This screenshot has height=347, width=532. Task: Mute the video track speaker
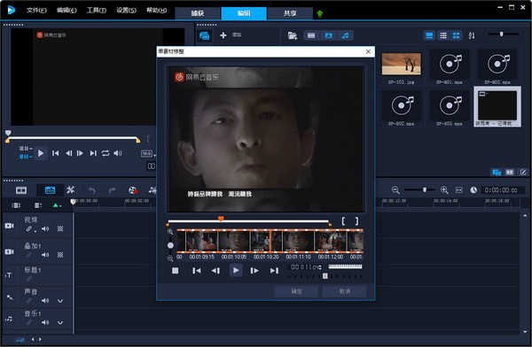[x=45, y=228]
